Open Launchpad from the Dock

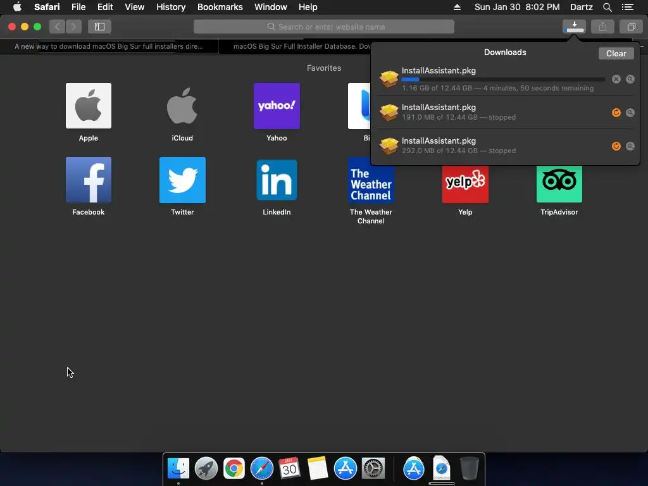[x=206, y=468]
